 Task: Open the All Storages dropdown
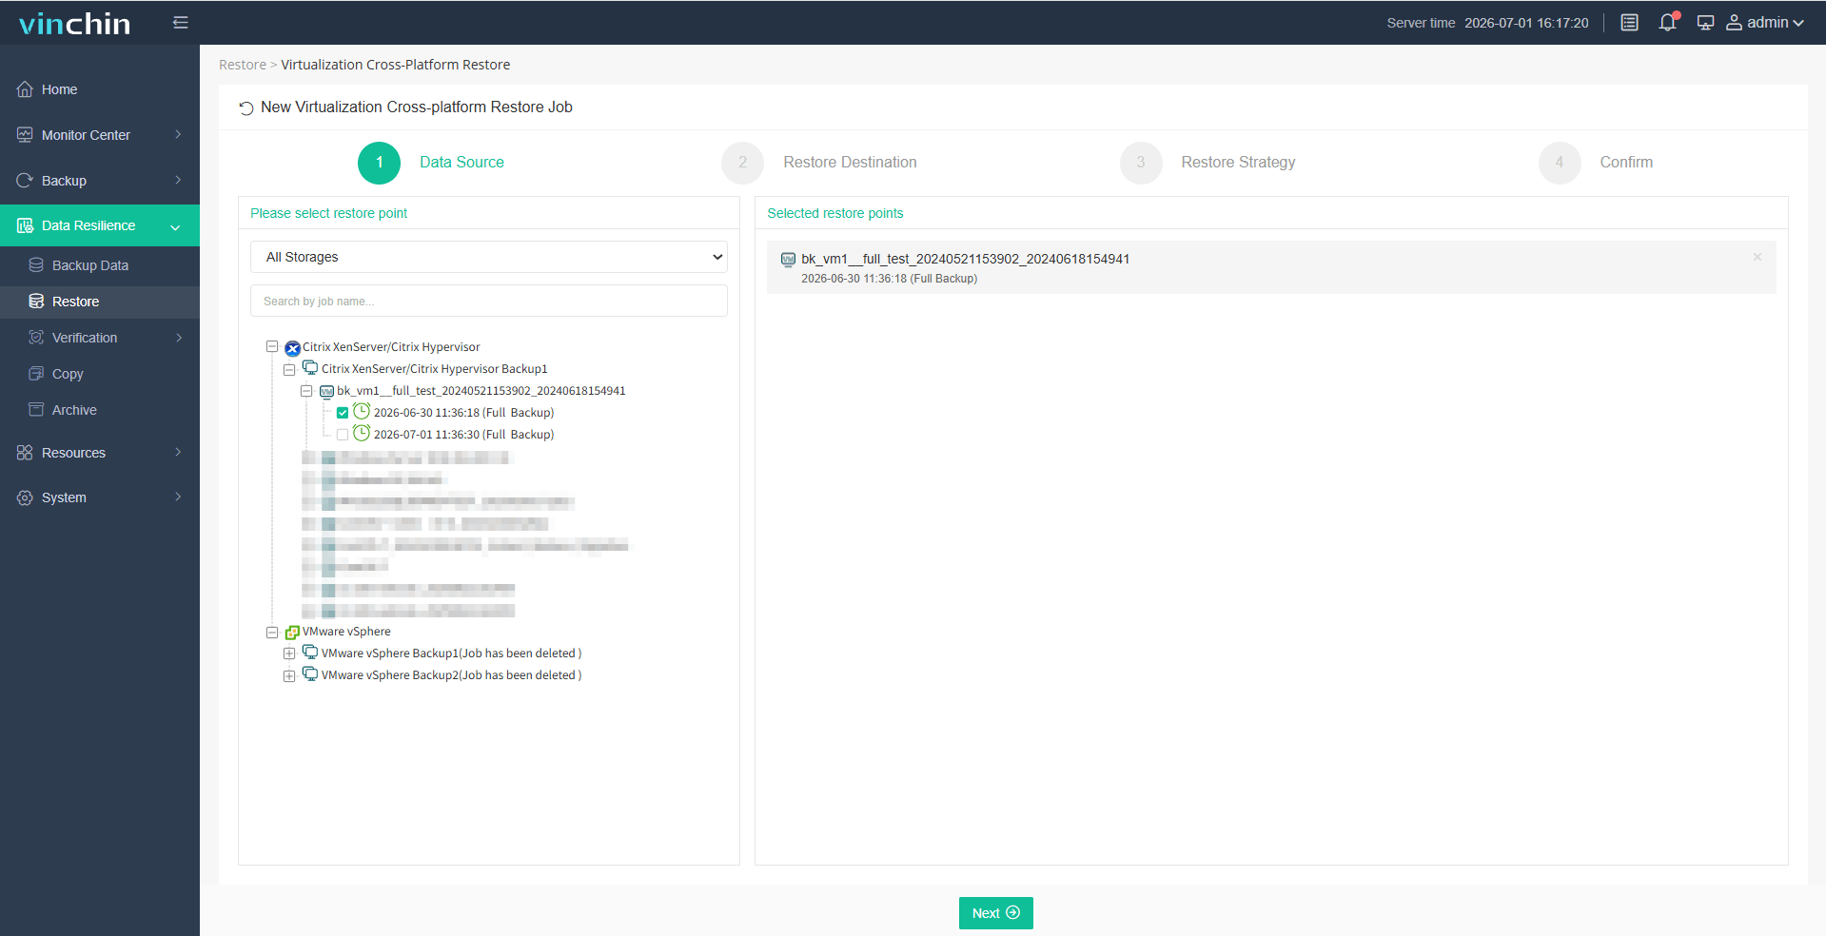point(489,257)
